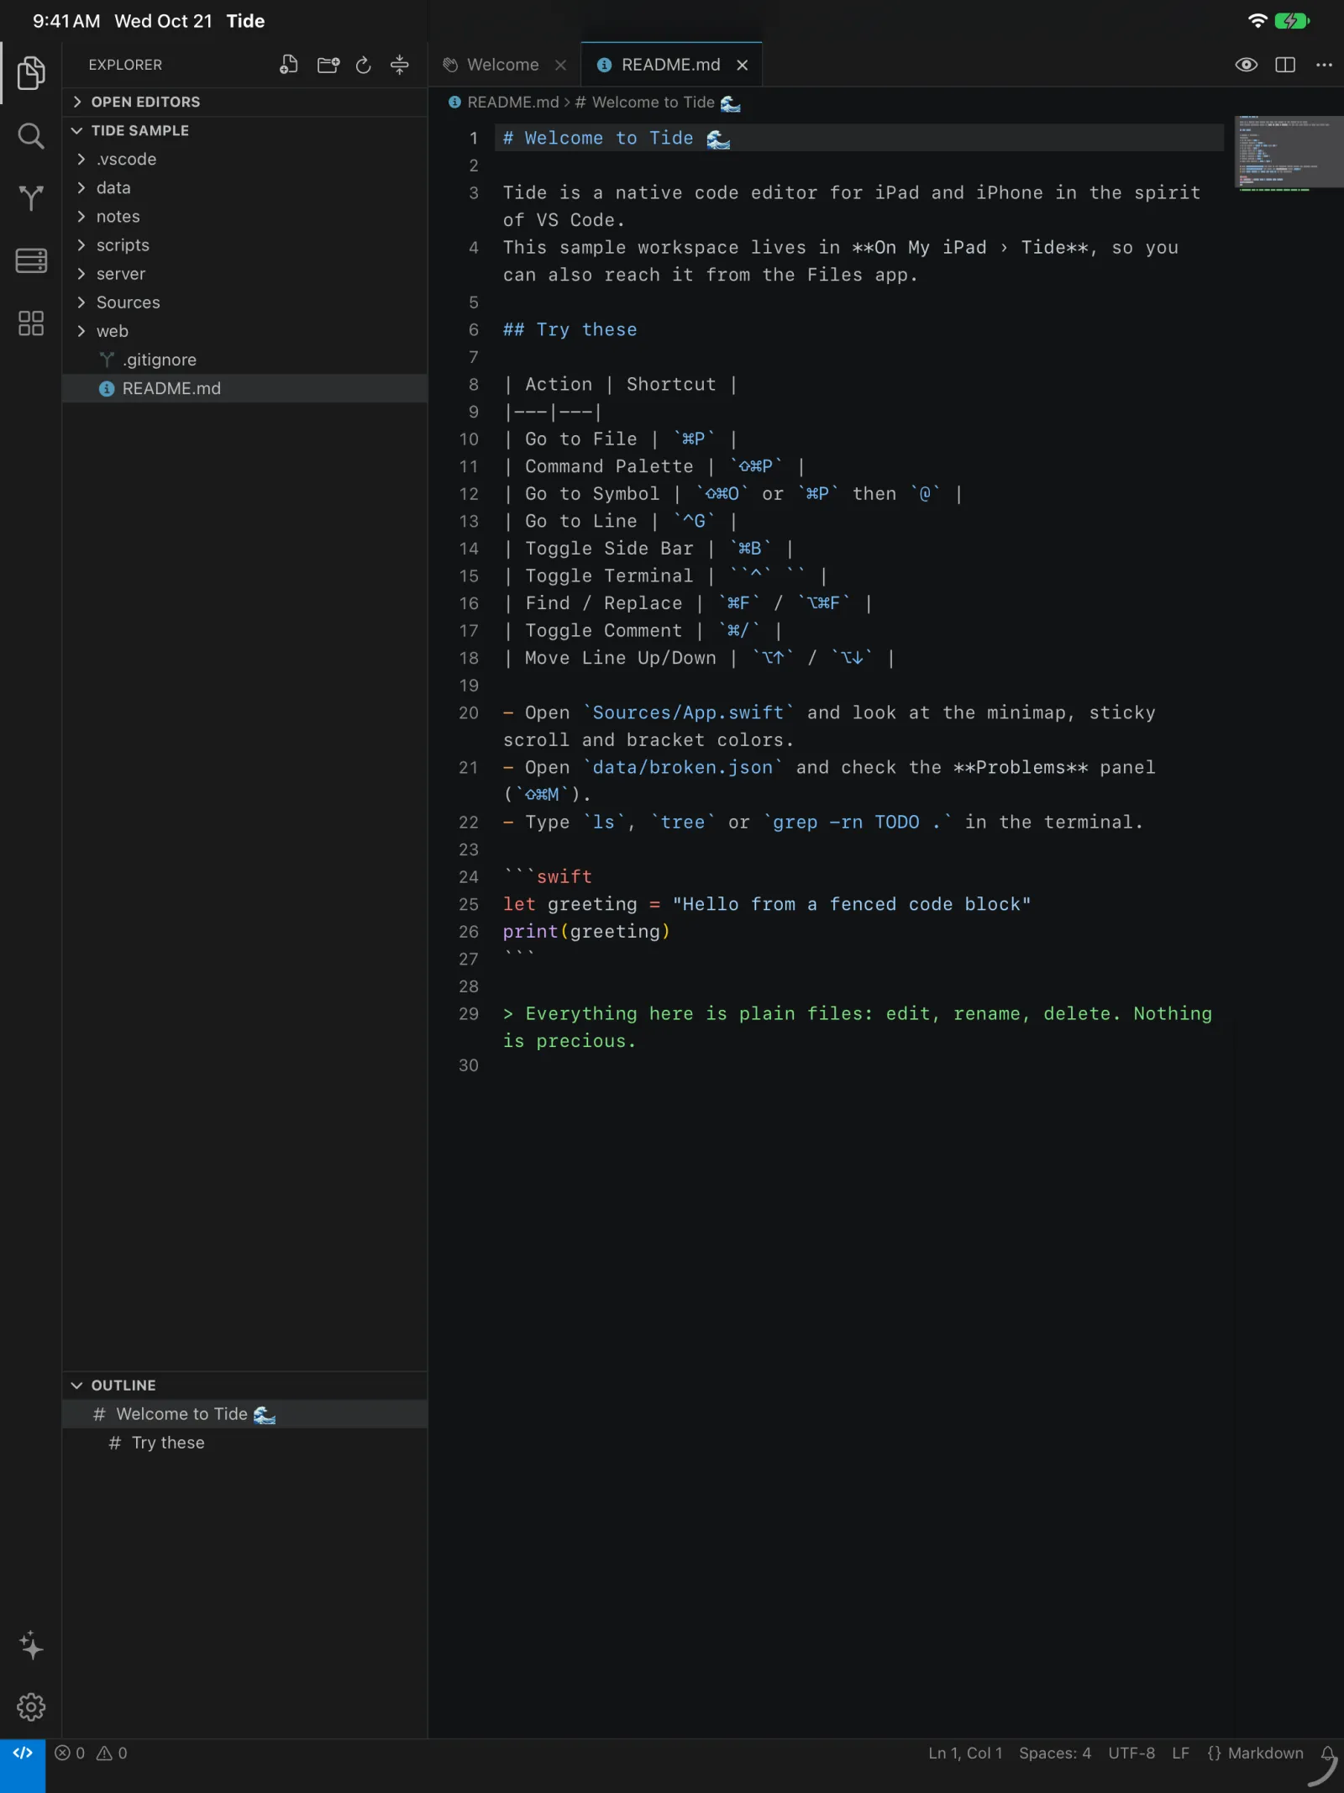Click the '| Action | Shortcut |' table header line

tap(620, 384)
